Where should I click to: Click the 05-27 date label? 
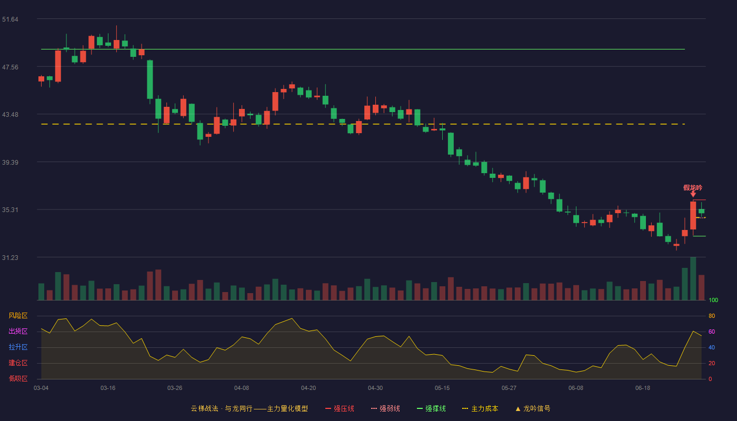coord(509,388)
